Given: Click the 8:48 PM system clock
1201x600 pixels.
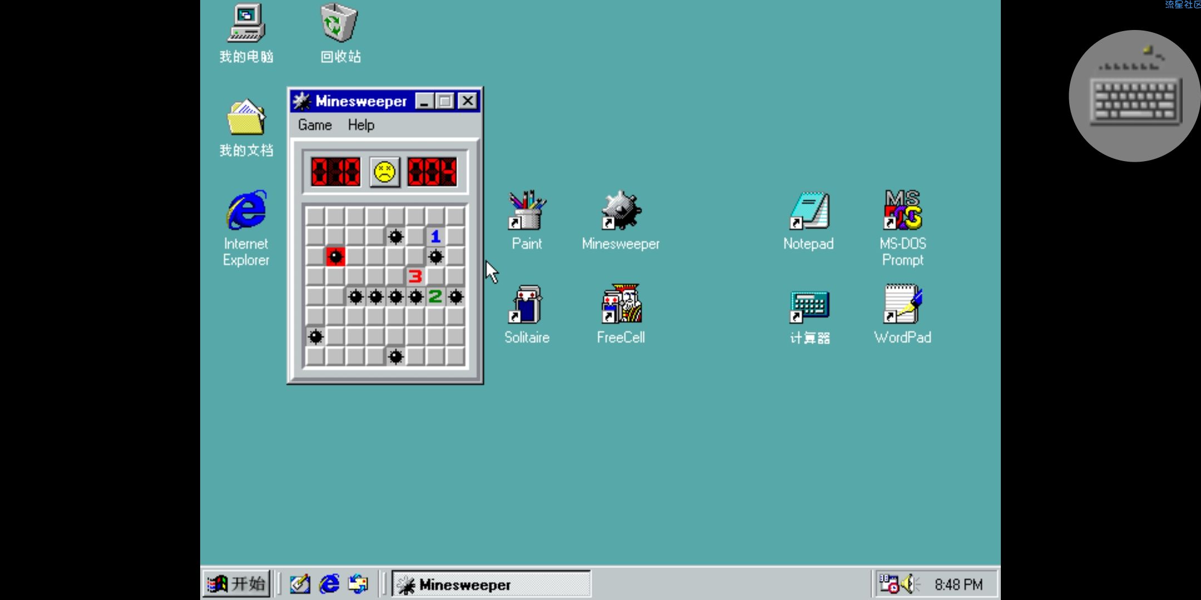Looking at the screenshot, I should (958, 584).
